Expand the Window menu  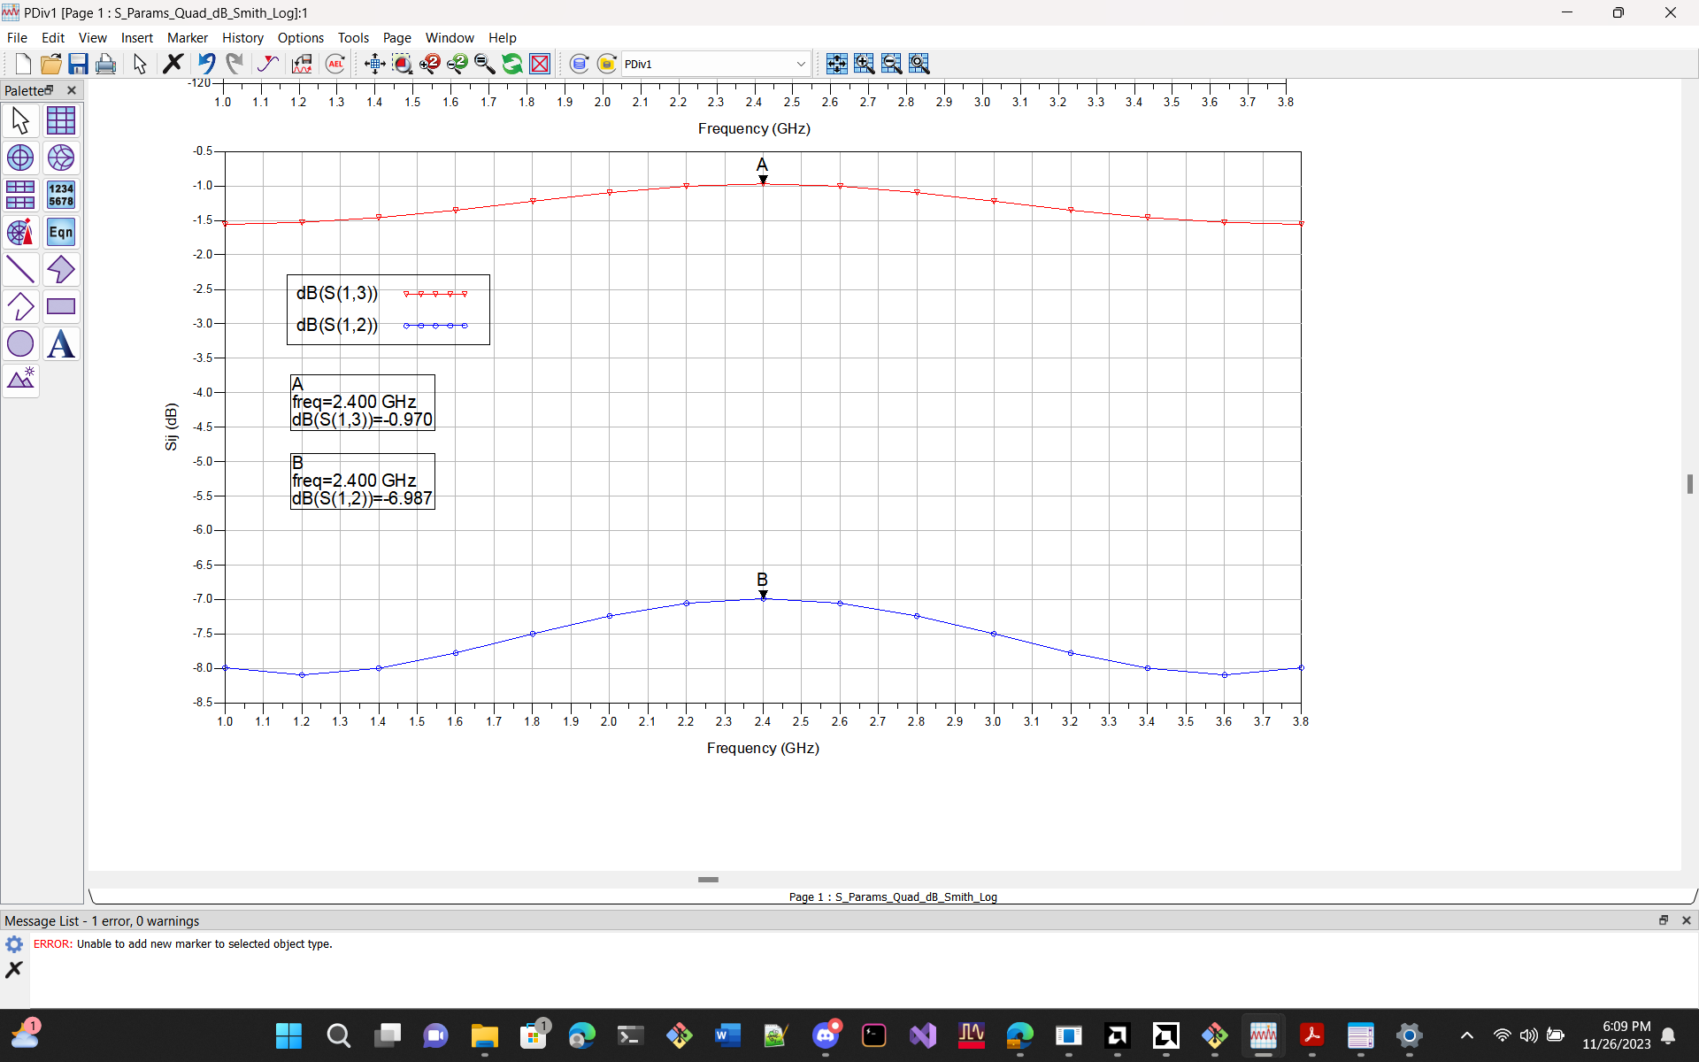(x=449, y=37)
